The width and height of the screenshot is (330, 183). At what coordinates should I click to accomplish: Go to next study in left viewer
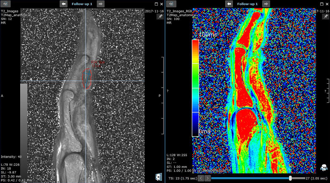pyautogui.click(x=101, y=4)
